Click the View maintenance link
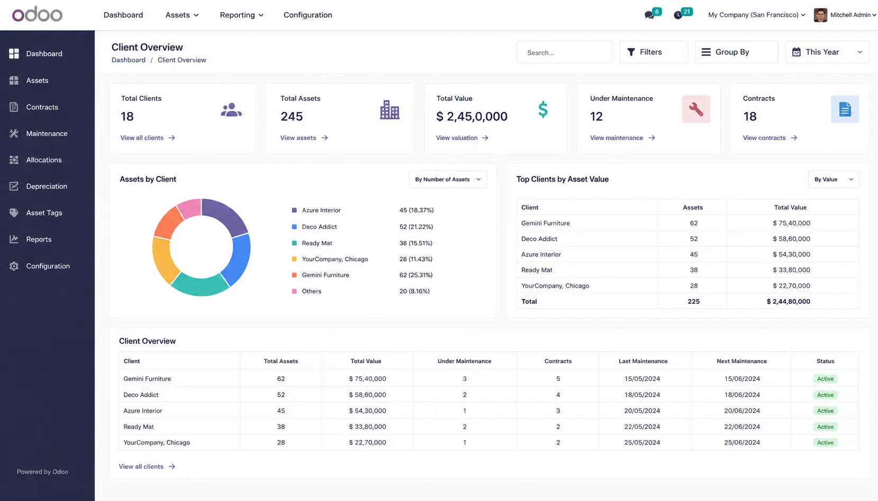Viewport: 878px width, 501px height. point(617,138)
